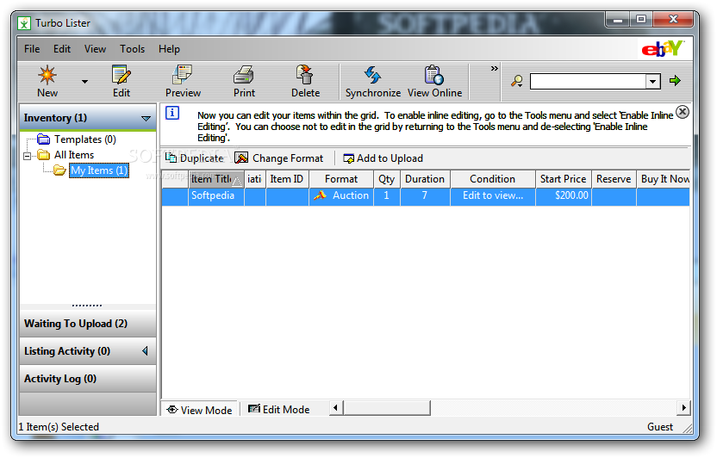Screen dimensions: 717x458
Task: Select the Softpedia item title cell
Action: coord(216,196)
